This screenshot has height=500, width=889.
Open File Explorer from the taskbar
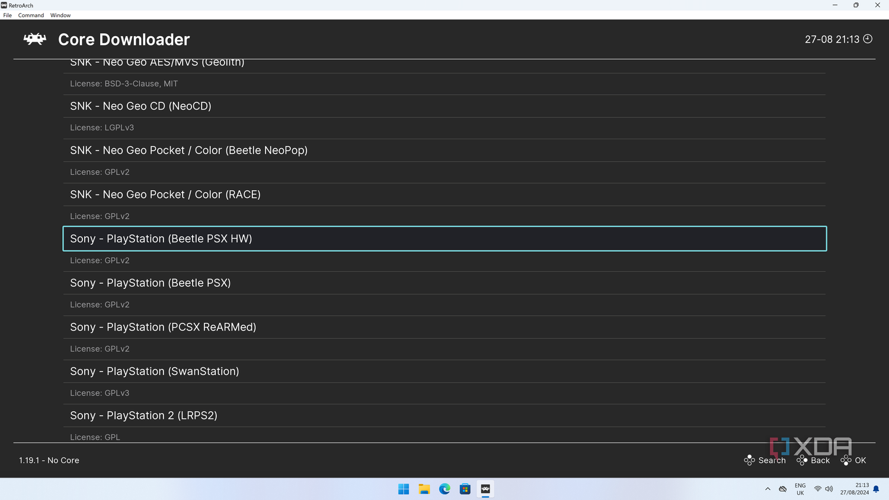(x=424, y=489)
